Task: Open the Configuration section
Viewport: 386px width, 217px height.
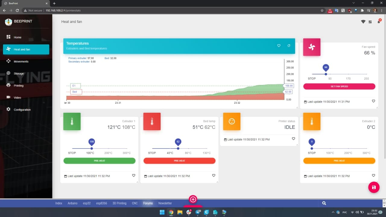Action: click(26, 110)
